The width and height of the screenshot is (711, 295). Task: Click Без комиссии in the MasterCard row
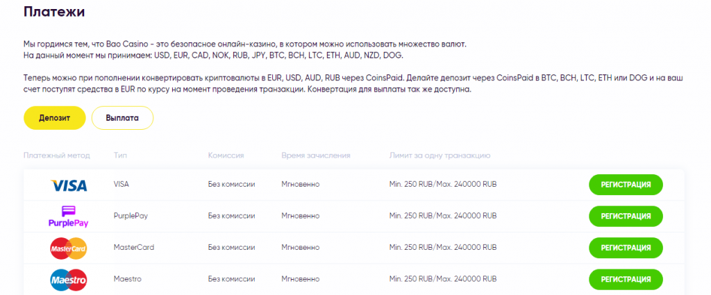[232, 247]
